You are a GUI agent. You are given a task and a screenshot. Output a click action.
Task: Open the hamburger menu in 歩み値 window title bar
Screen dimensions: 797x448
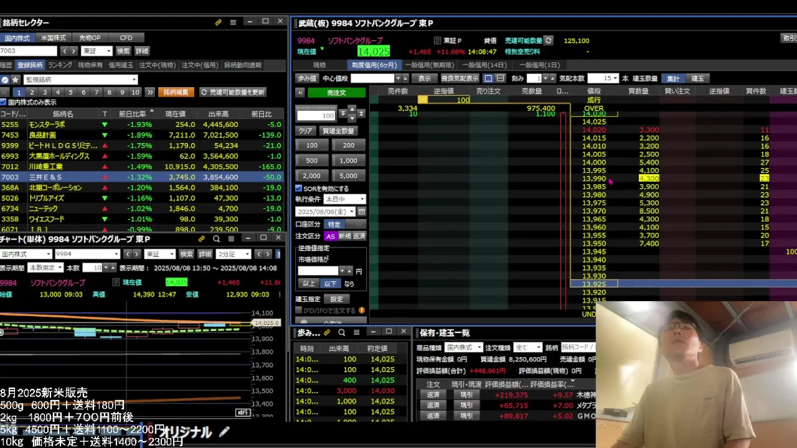tap(356, 332)
